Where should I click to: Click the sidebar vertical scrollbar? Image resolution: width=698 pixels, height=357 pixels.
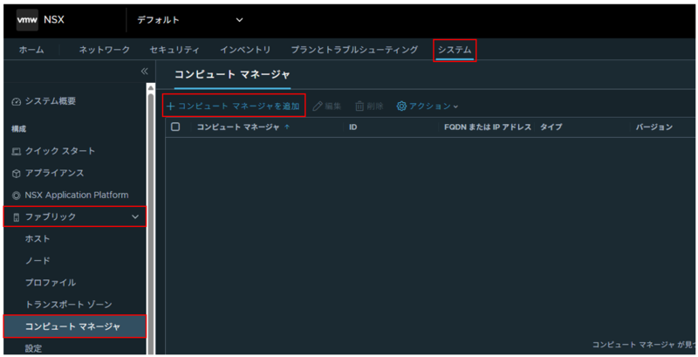tap(151, 223)
